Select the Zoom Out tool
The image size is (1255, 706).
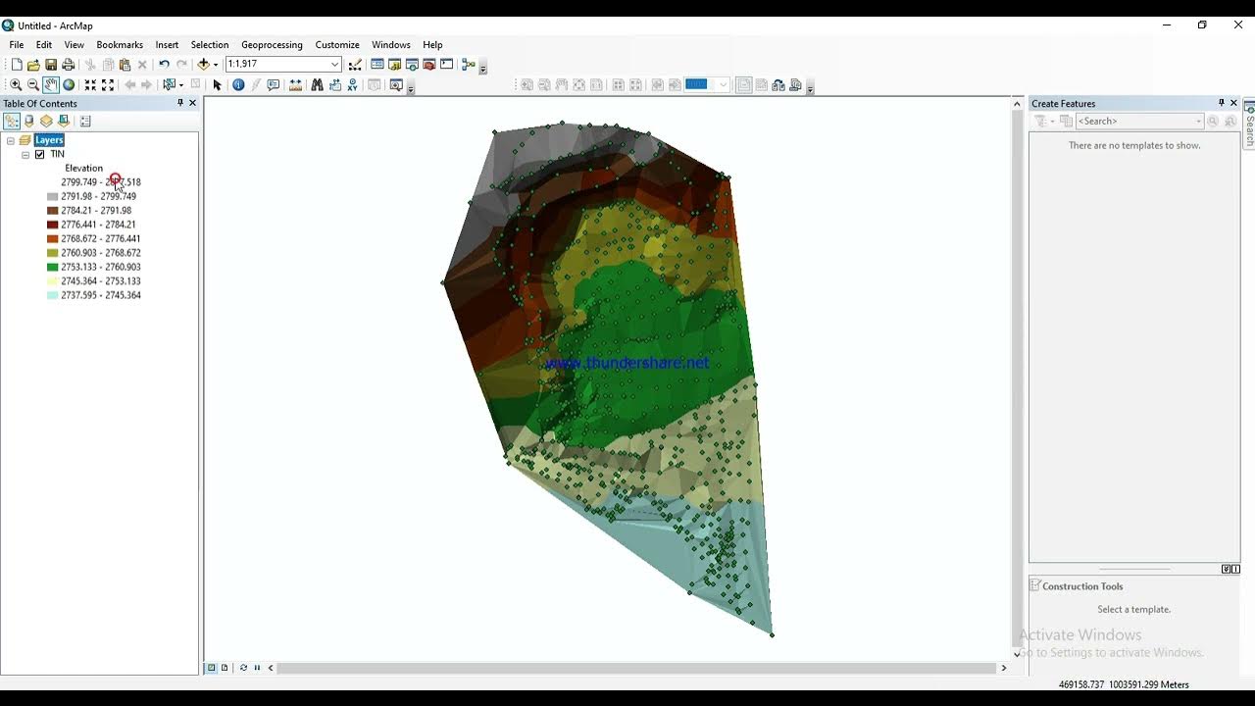(x=33, y=85)
